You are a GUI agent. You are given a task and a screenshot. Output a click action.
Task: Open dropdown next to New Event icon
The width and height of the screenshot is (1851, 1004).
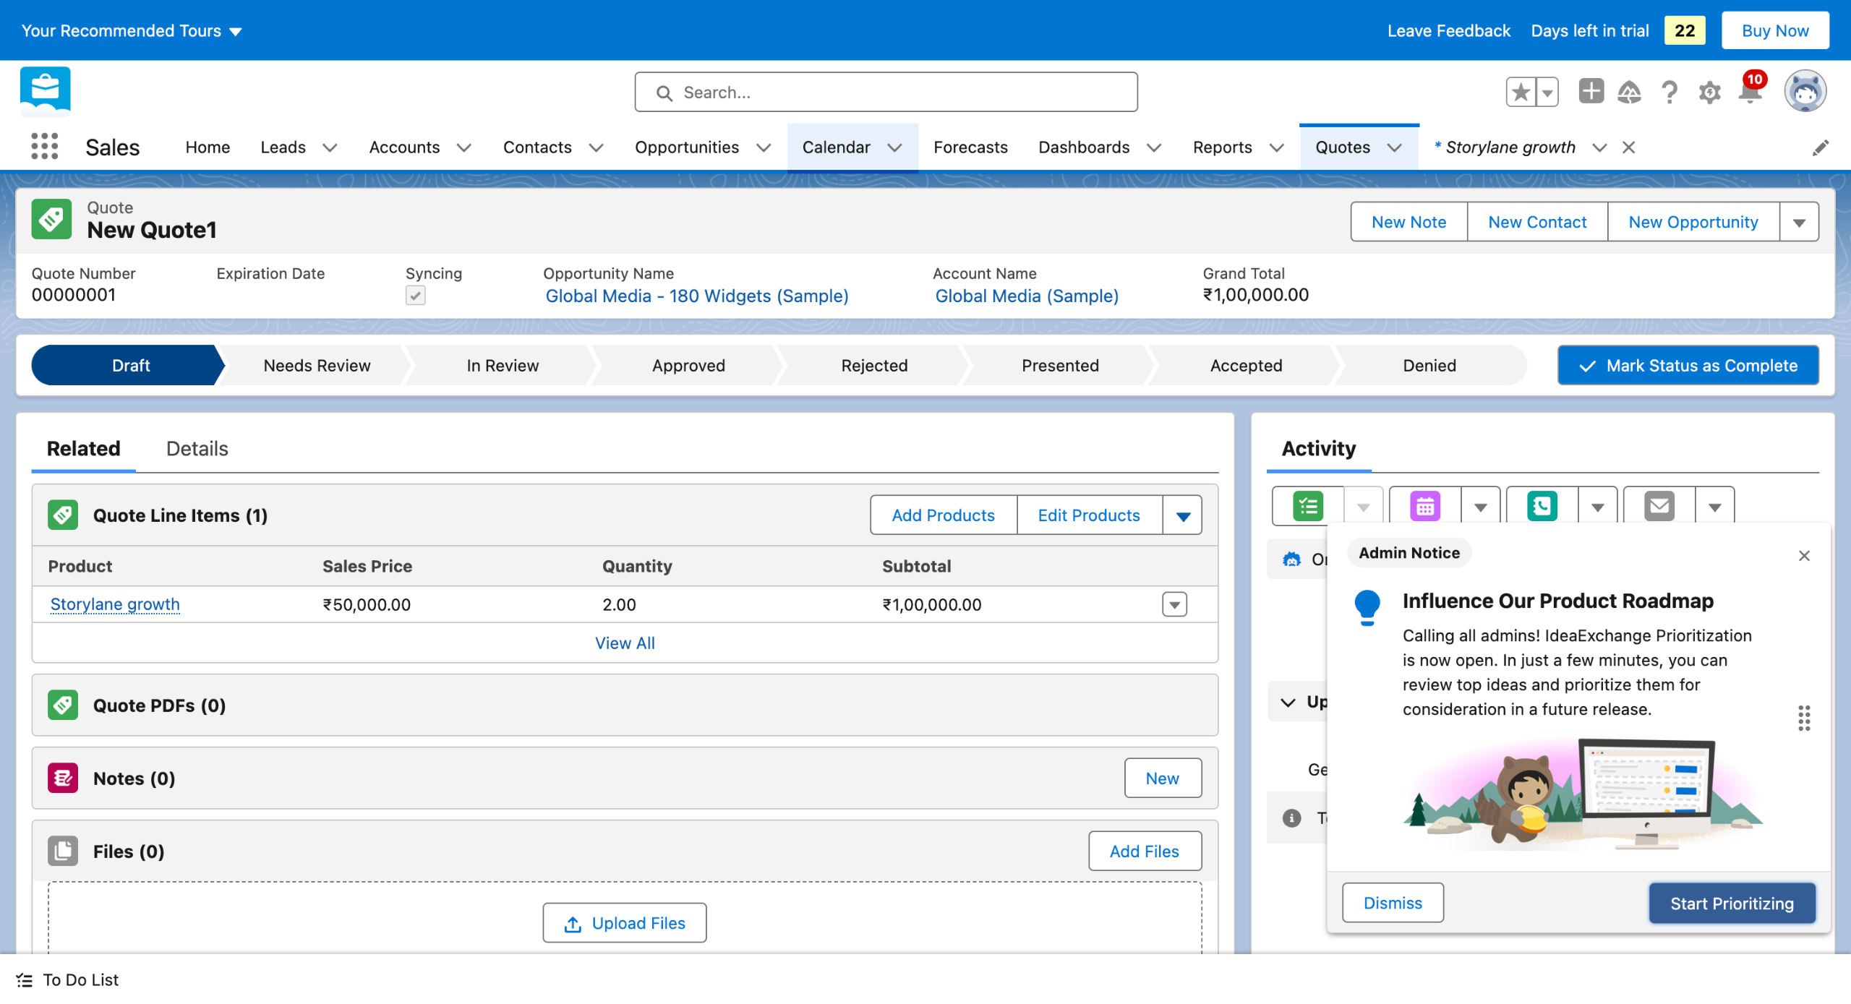1480,507
